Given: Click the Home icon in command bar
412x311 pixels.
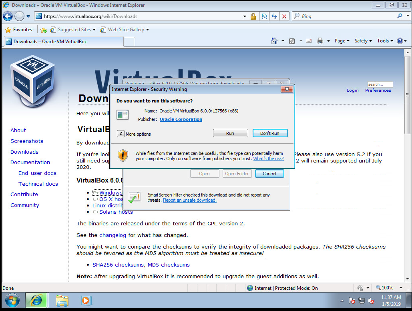Looking at the screenshot, I should tap(274, 41).
